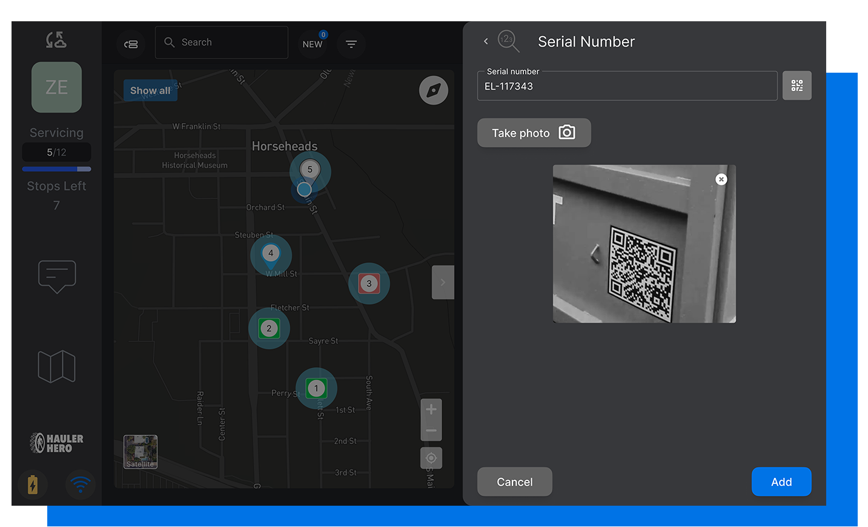
Task: Click the route recycle icon atop sidebar
Action: click(x=56, y=40)
